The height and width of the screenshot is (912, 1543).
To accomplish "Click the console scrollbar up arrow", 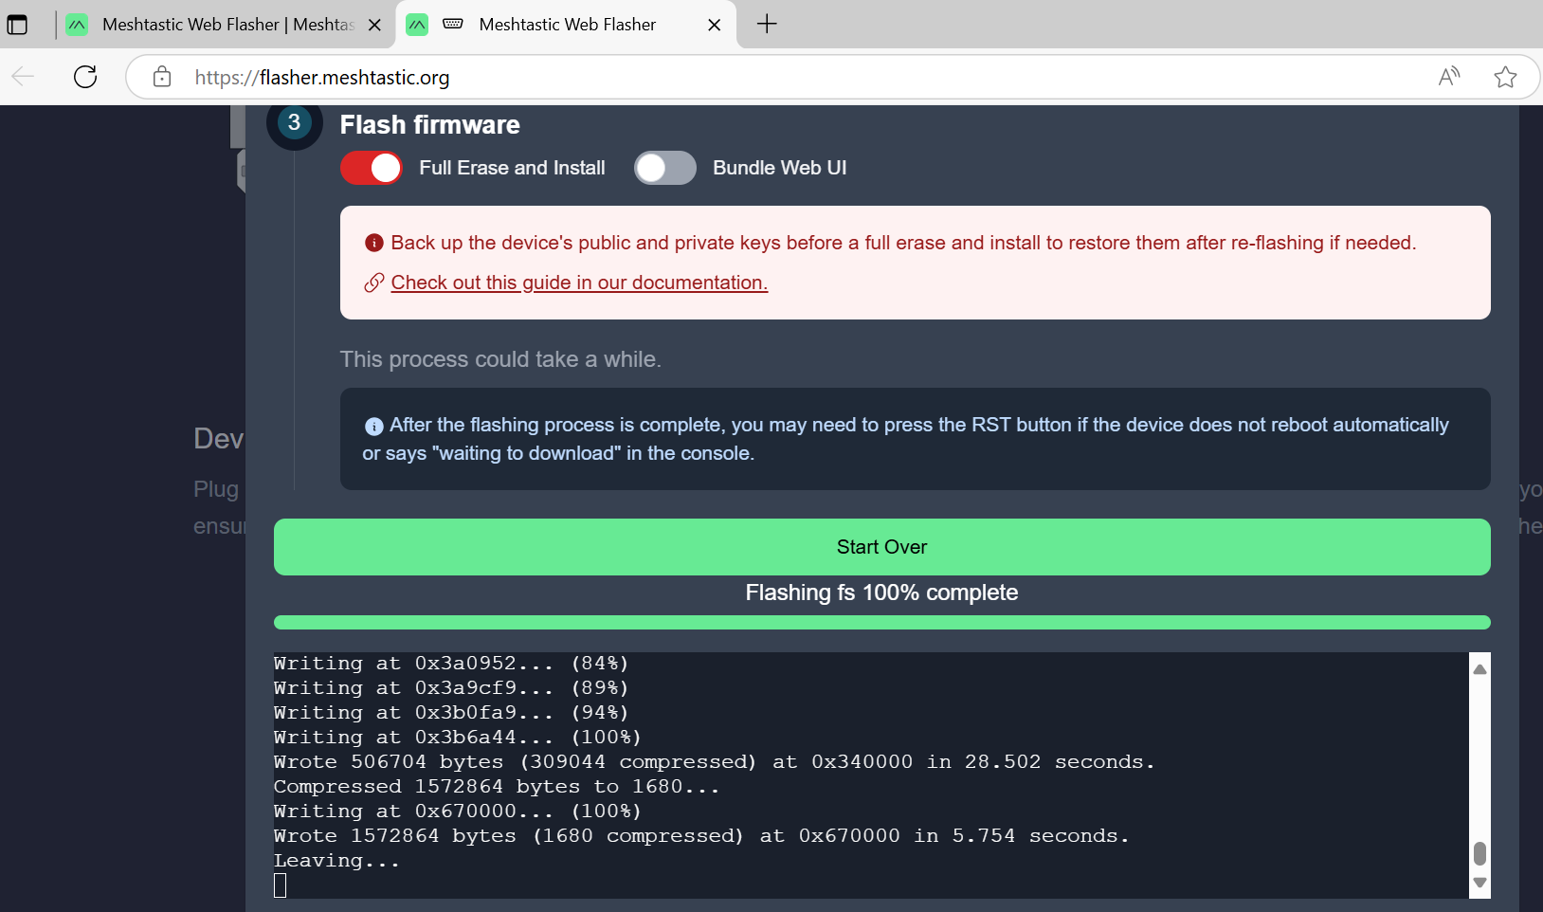I will click(x=1479, y=669).
